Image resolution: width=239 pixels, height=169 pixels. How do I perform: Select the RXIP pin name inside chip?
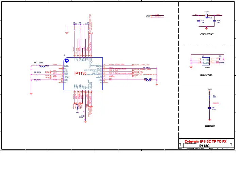(66, 72)
